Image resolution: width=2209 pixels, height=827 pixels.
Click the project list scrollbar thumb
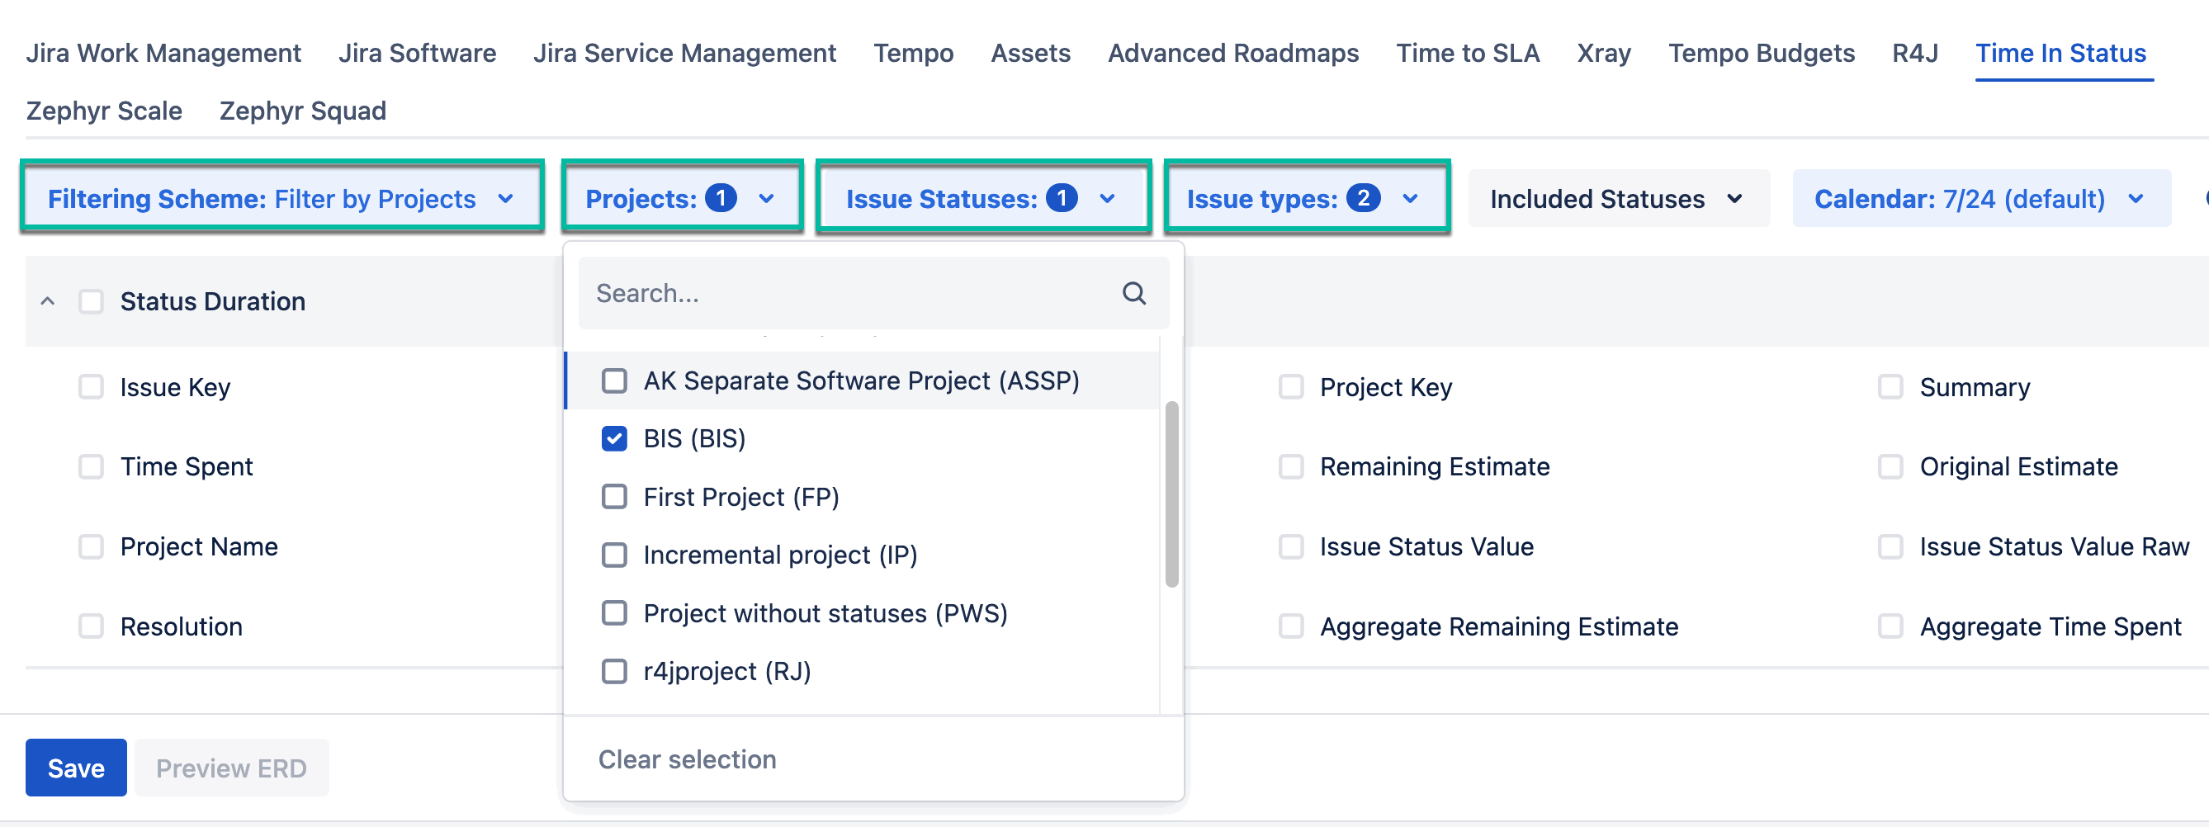tap(1171, 494)
